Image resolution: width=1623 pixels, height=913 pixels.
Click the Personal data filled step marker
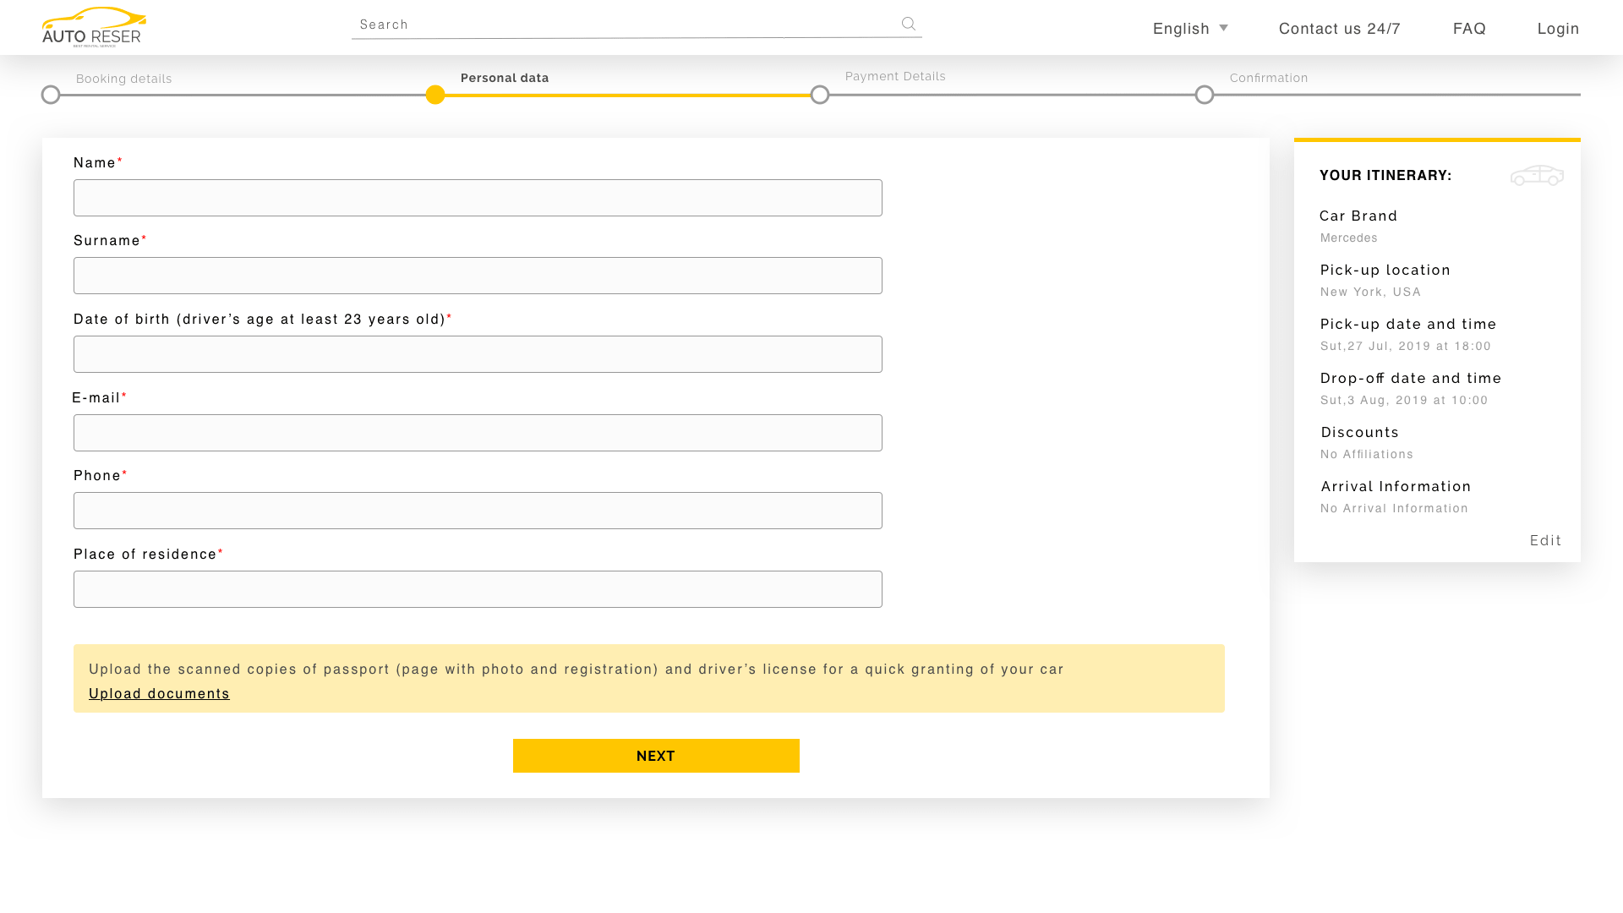[x=434, y=94]
